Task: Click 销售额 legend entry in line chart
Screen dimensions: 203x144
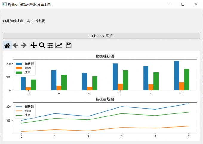Action: pos(29,107)
